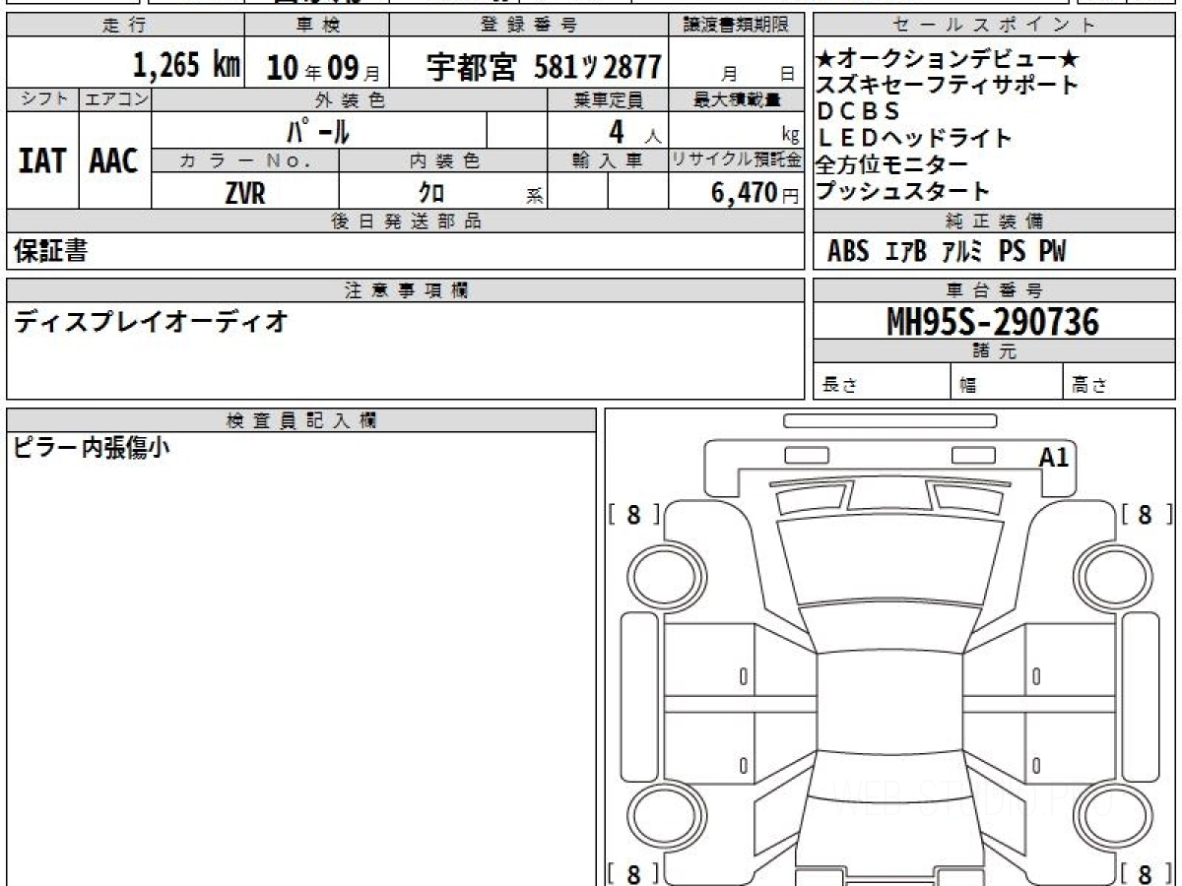The width and height of the screenshot is (1182, 886).
Task: Click the top-left [8] tire rating
Action: 633,514
